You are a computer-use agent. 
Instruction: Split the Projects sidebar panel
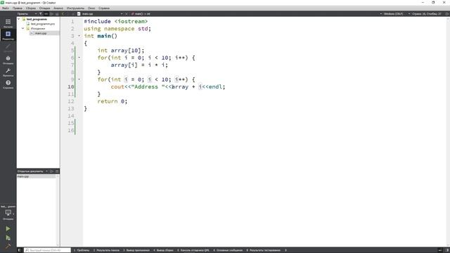pos(51,14)
